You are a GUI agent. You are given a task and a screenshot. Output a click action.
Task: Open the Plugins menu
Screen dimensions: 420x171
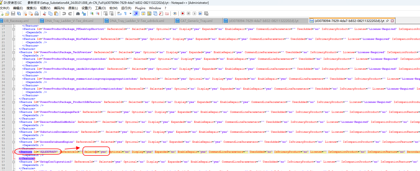[x=140, y=8]
